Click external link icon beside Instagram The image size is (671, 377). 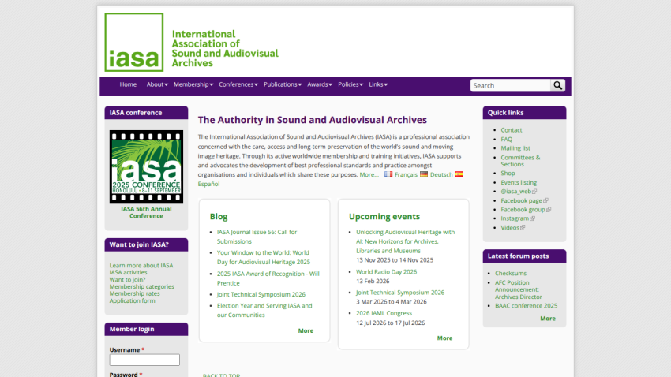(x=532, y=218)
